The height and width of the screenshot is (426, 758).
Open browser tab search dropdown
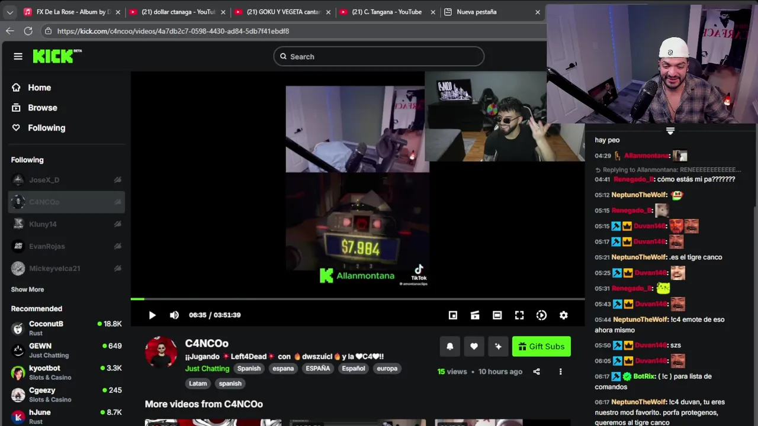[x=9, y=12]
